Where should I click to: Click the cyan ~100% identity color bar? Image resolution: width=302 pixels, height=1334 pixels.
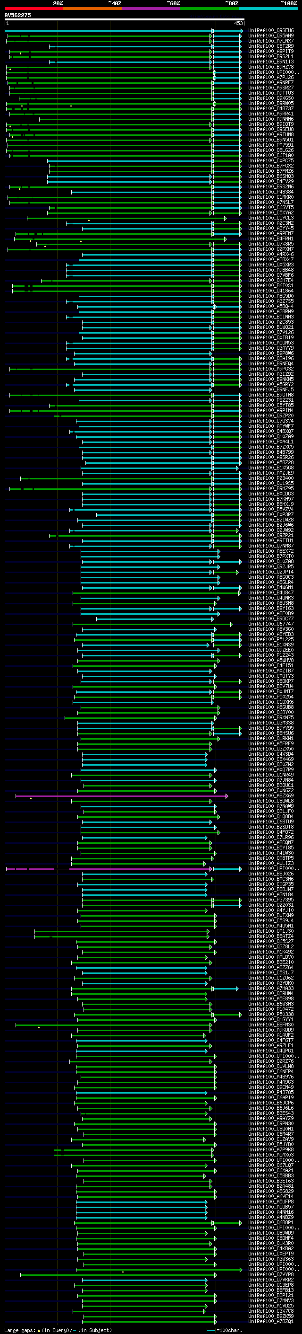pyautogui.click(x=268, y=9)
